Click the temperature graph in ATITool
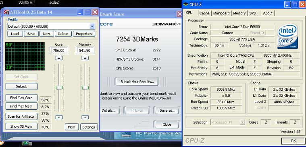The width and height of the screenshot is (306, 147). pos(25,56)
